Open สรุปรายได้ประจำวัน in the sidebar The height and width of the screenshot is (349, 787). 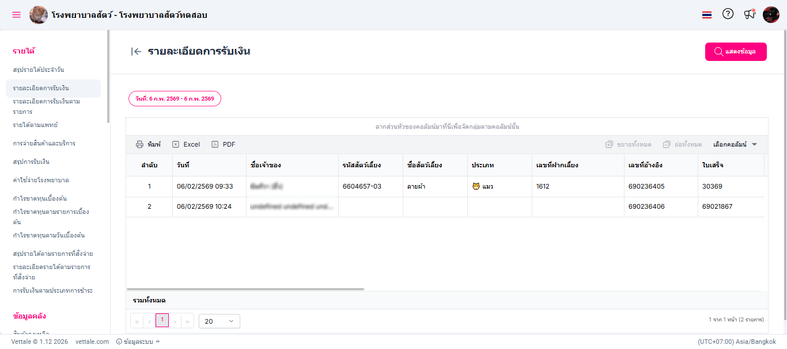pyautogui.click(x=43, y=70)
